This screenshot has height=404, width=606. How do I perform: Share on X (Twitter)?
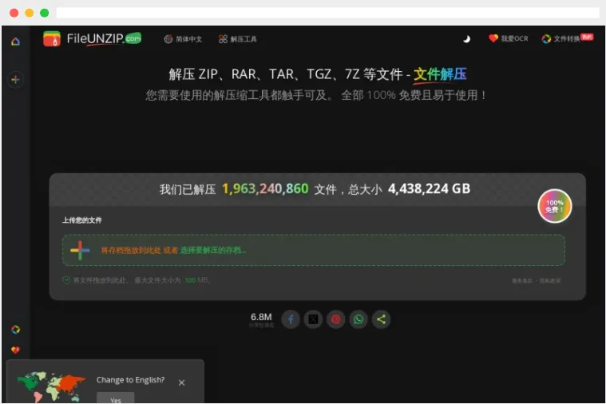(313, 319)
